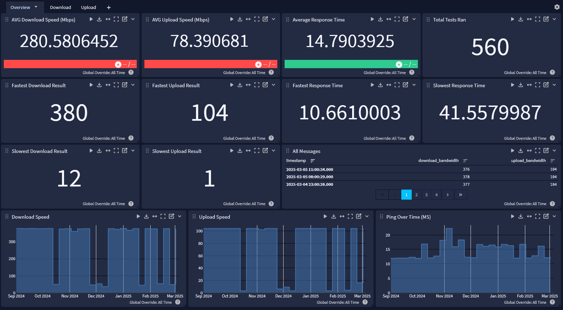
Task: Sort All Messages by timestamp column
Action: [313, 161]
